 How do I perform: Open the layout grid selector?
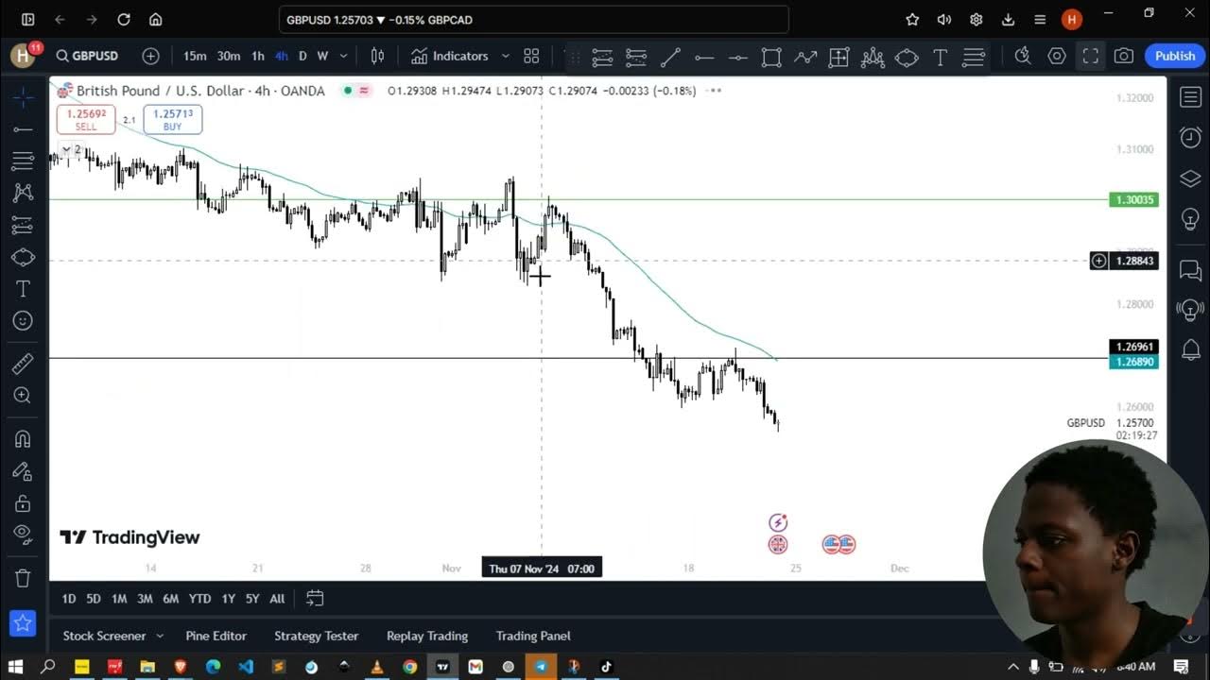531,56
